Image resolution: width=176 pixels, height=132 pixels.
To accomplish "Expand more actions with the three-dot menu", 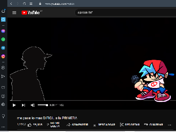I will [x=169, y=125].
